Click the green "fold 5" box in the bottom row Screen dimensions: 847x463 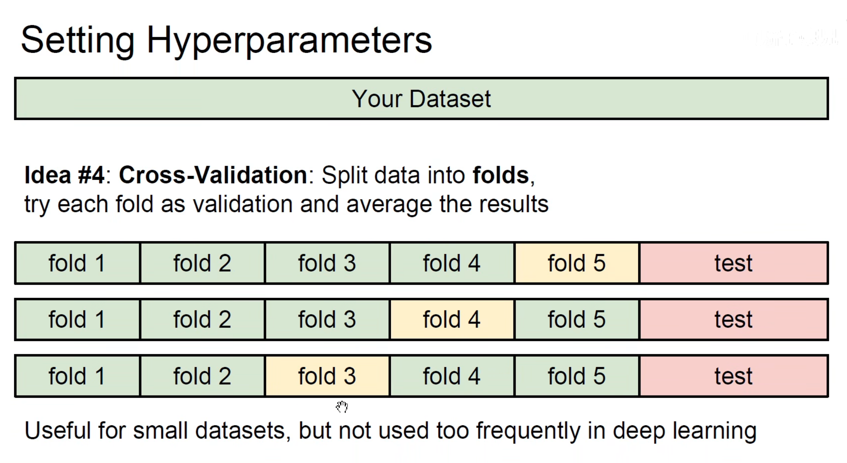(576, 376)
